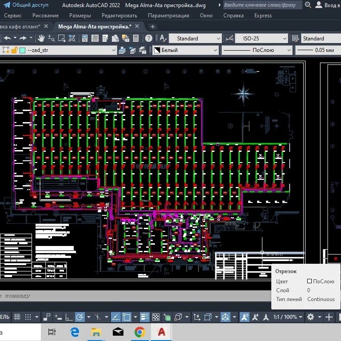Open the Сервис menu
Image resolution: width=341 pixels, height=341 pixels.
pyautogui.click(x=13, y=16)
